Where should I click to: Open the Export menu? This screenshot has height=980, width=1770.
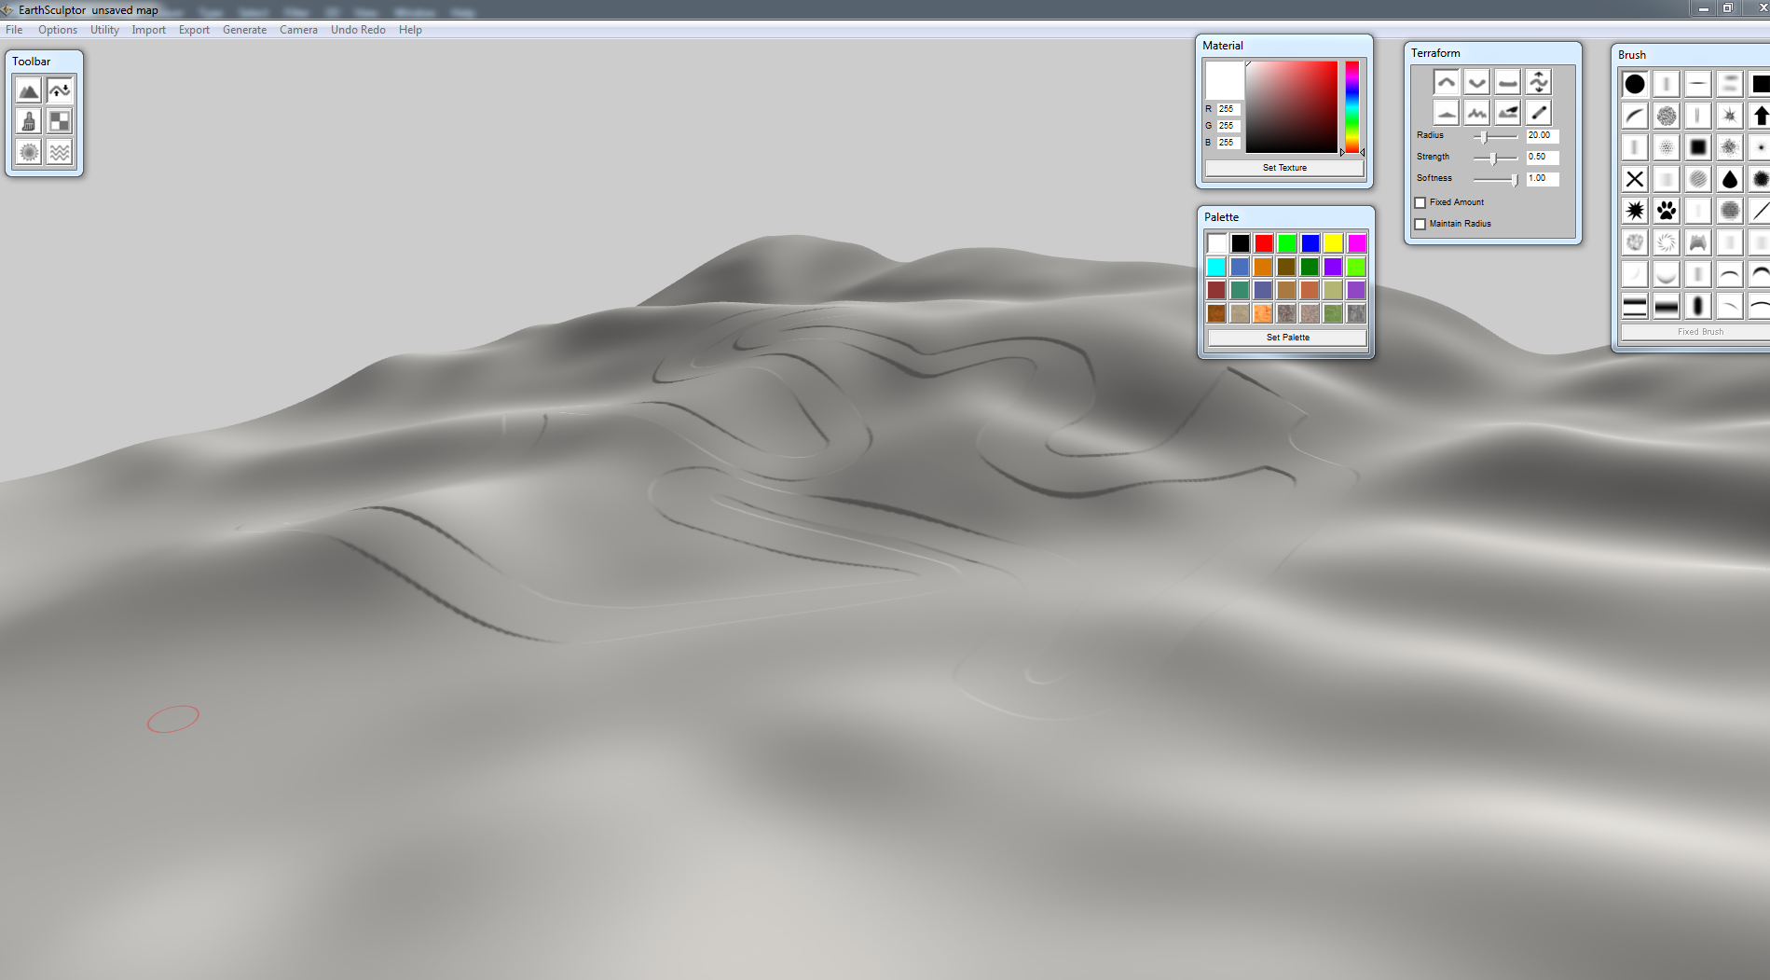click(194, 30)
